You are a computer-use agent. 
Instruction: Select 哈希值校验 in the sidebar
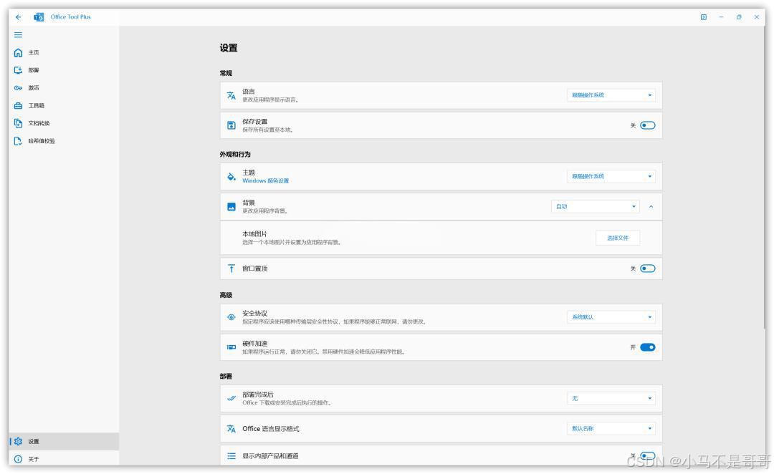coord(64,141)
